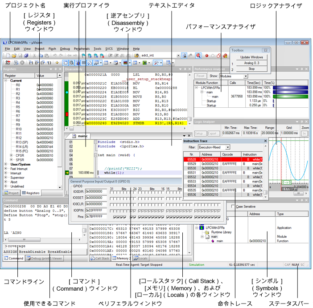The image size is (313, 308).
Task: Toggle the Registers Window toolbar icon
Action: point(84,63)
